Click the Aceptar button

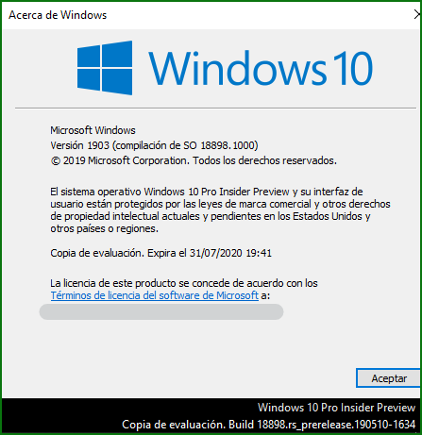(x=389, y=378)
